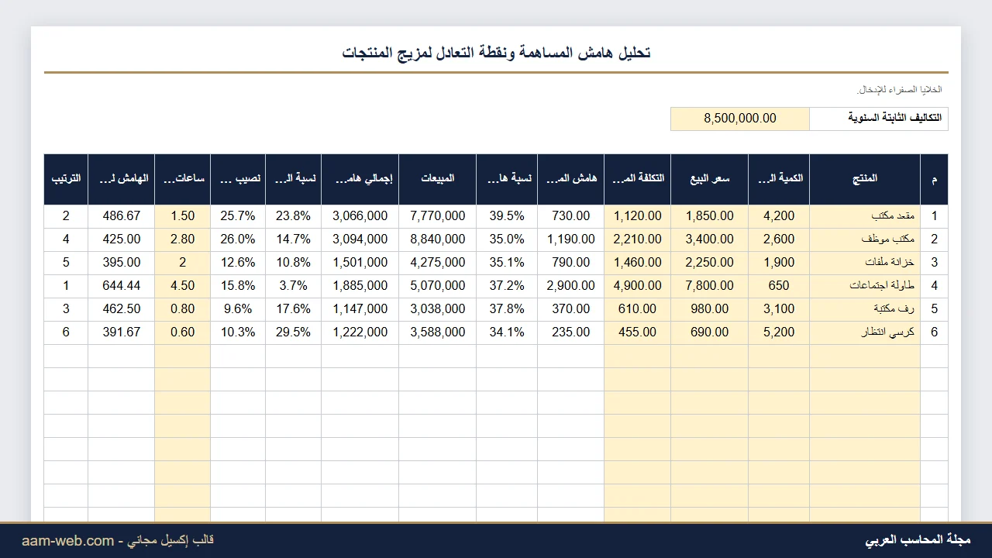Click product name cell كرسي انتظار
The height and width of the screenshot is (558, 992).
pyautogui.click(x=865, y=332)
